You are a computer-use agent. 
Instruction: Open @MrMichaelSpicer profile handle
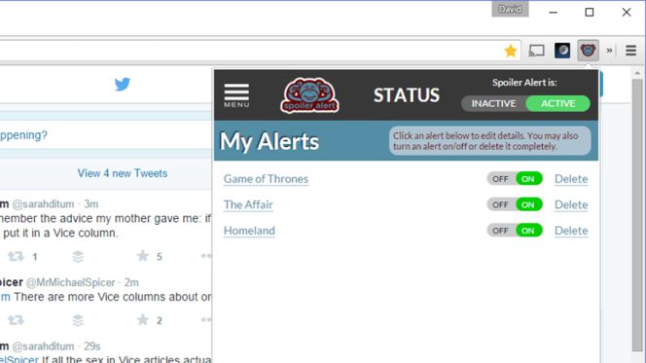click(x=70, y=282)
